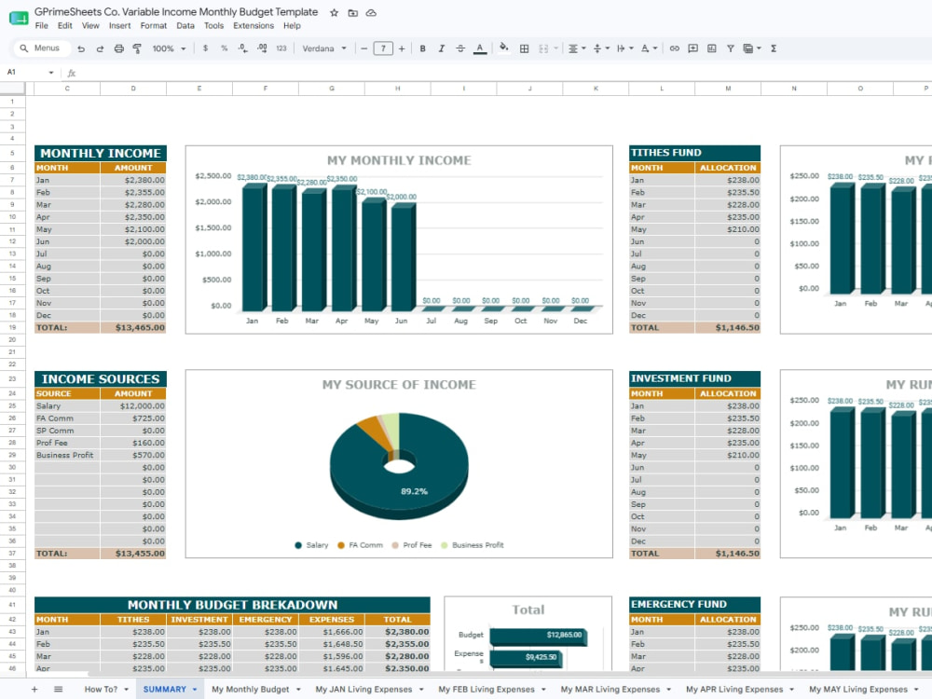The image size is (932, 699).
Task: Open the View menu
Action: pos(90,25)
